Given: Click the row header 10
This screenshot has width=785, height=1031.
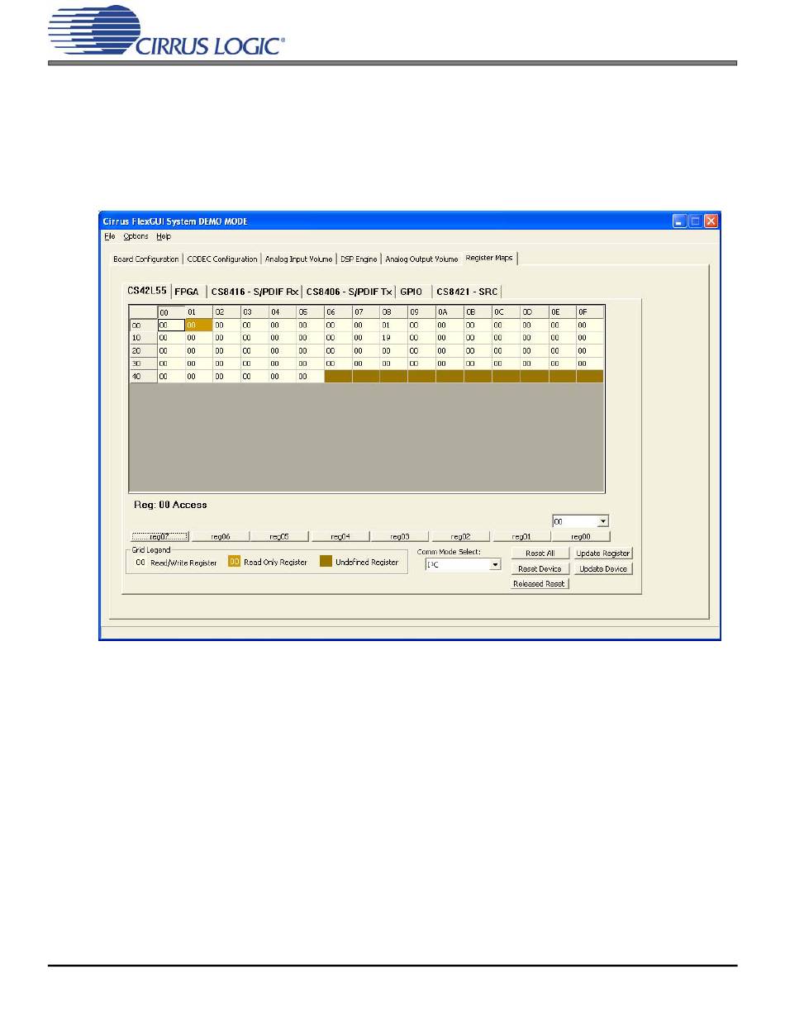Looking at the screenshot, I should pyautogui.click(x=144, y=338).
